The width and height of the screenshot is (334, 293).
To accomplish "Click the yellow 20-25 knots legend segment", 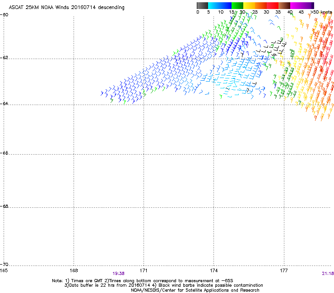I will click(249, 5).
